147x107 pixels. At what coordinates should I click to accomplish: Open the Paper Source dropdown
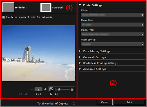pyautogui.click(x=112, y=44)
